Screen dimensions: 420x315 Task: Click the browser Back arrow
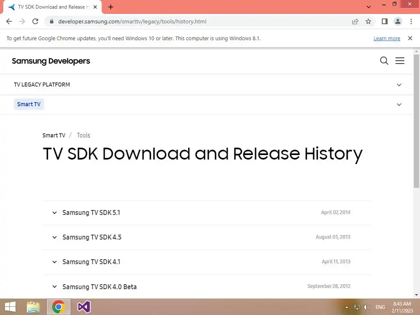point(9,21)
